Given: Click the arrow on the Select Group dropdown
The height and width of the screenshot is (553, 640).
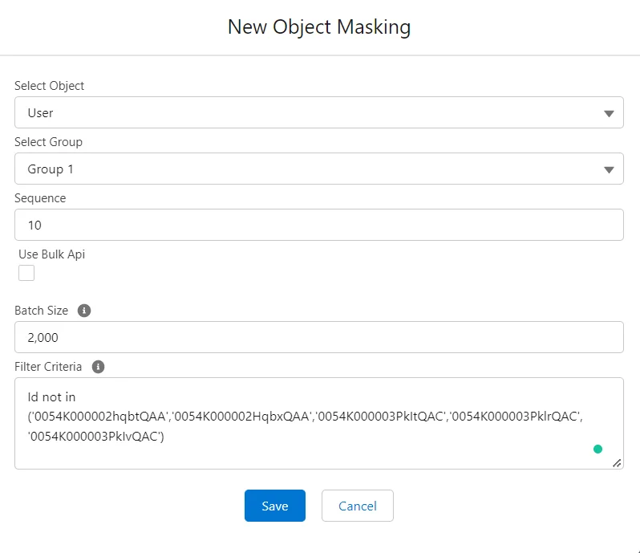Looking at the screenshot, I should 609,169.
